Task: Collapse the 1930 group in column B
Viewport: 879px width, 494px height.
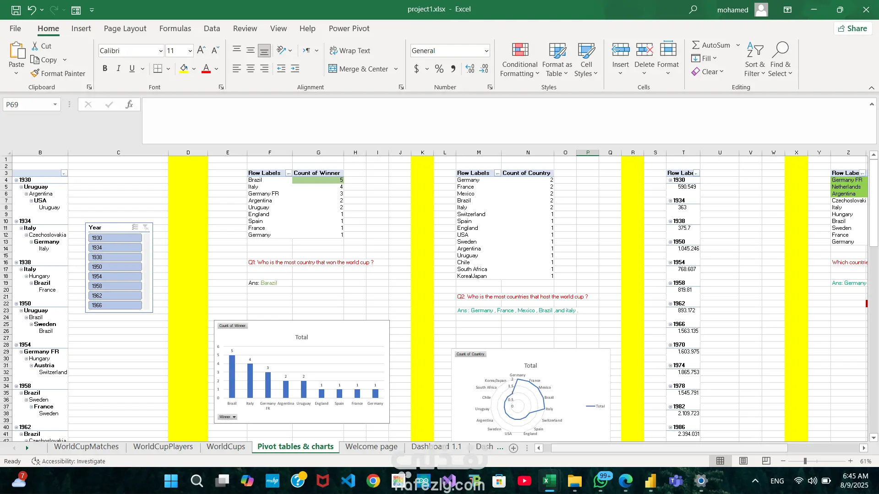Action: coord(16,180)
